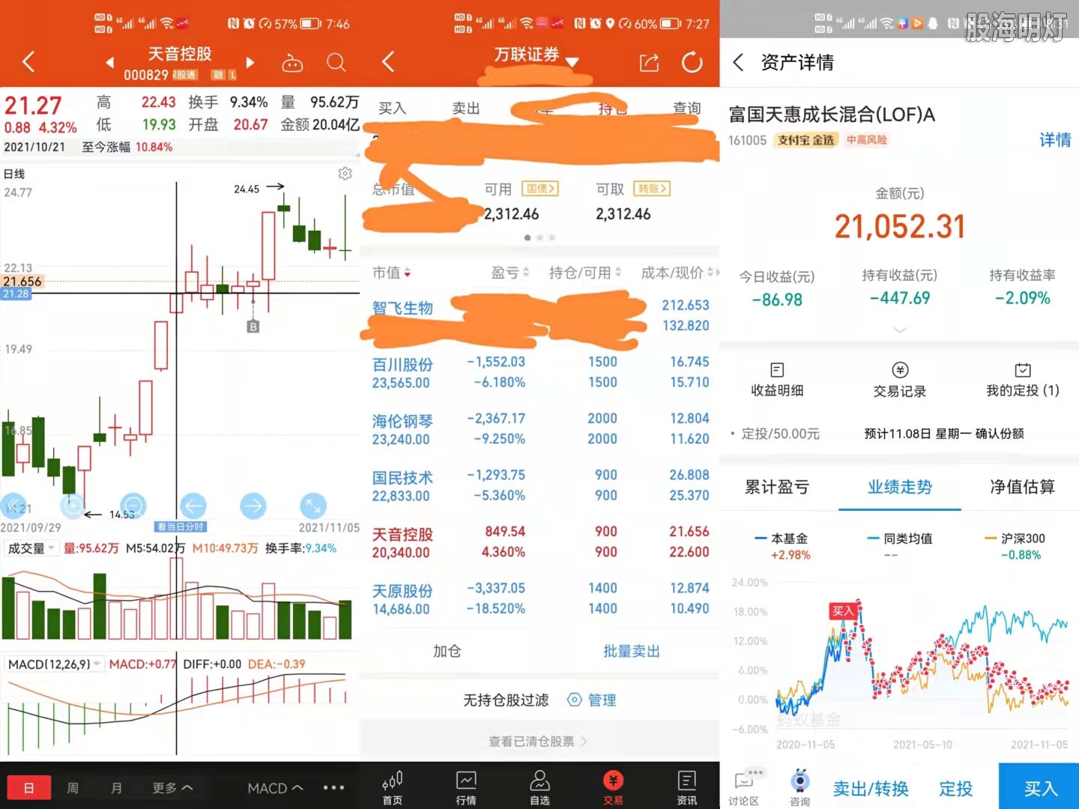Image resolution: width=1079 pixels, height=809 pixels.
Task: Open 咨询 customer service bot
Action: [x=800, y=787]
